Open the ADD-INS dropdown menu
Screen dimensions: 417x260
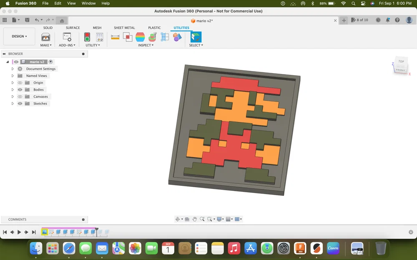(67, 45)
